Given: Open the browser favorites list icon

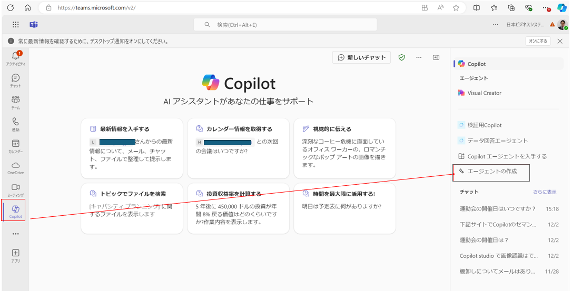Looking at the screenshot, I should pos(494,8).
